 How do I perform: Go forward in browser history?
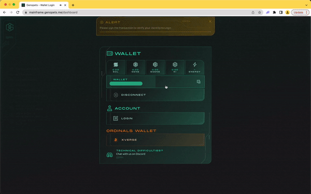point(11,12)
